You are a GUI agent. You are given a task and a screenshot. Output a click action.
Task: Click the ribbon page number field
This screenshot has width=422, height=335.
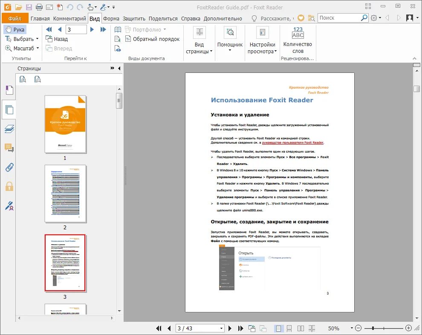point(76,29)
